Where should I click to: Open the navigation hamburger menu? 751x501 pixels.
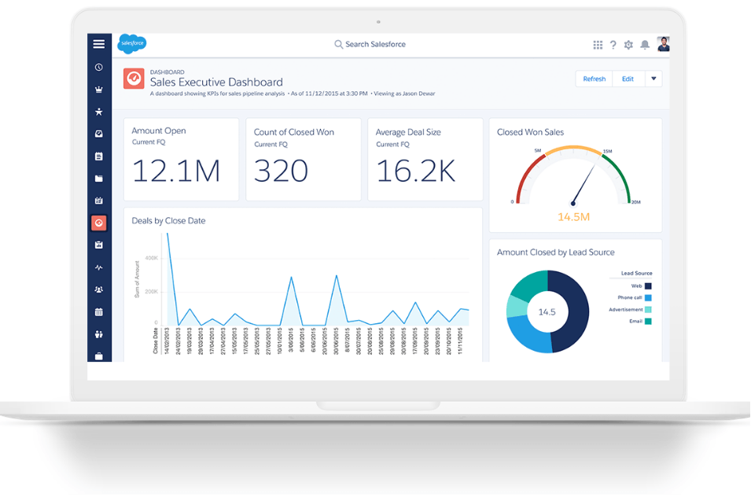99,43
